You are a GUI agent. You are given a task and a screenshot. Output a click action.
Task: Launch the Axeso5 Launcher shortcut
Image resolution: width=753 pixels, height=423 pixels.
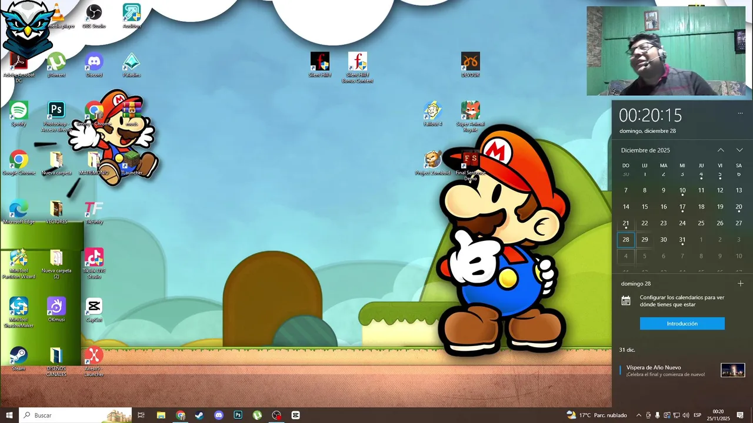pyautogui.click(x=94, y=361)
